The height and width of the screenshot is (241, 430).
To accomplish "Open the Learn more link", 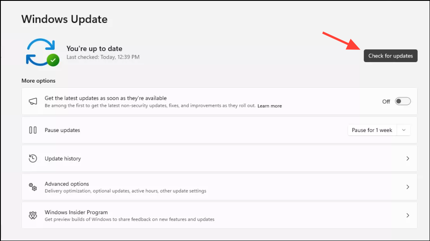I will [x=269, y=106].
